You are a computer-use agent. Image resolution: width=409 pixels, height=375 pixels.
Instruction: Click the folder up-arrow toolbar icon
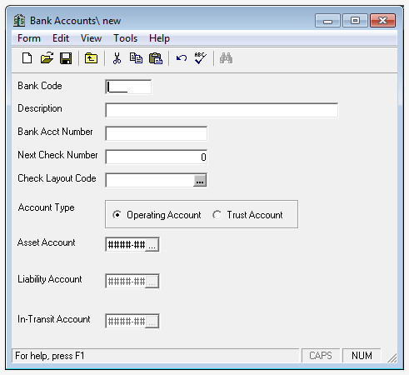(91, 58)
